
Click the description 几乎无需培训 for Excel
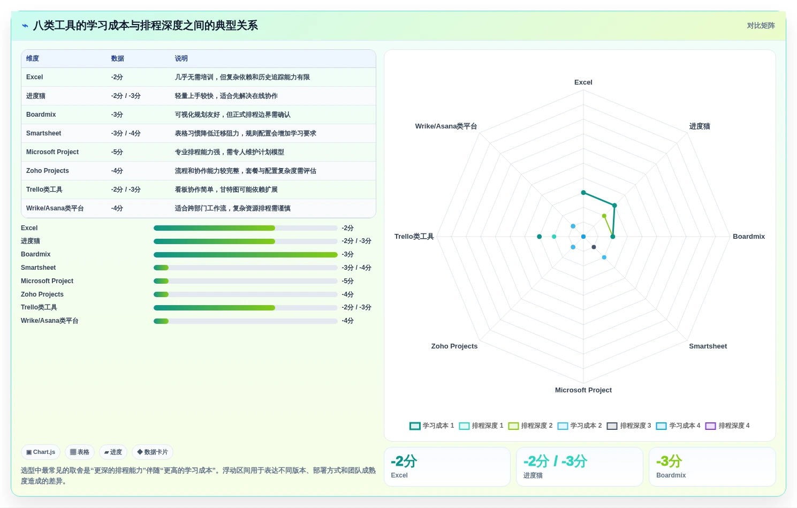coord(242,77)
